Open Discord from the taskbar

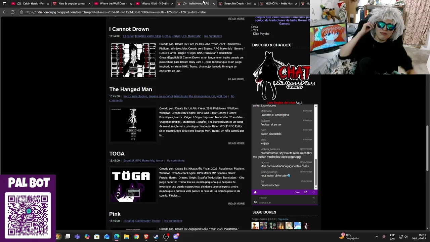(x=176, y=237)
